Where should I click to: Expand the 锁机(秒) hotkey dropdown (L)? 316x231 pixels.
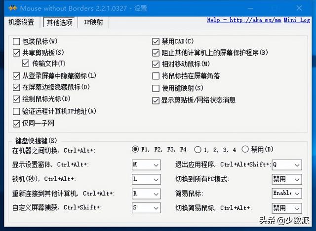point(146,179)
